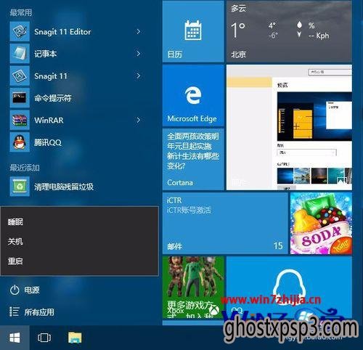The height and width of the screenshot is (350, 363).
Task: Click the 命令提示符 text label
Action: (53, 98)
